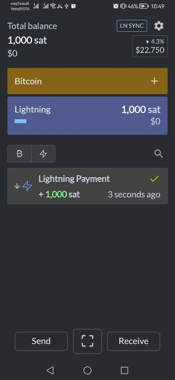Image resolution: width=175 pixels, height=380 pixels.
Task: Toggle the Bitcoin transactions filter
Action: 20,154
